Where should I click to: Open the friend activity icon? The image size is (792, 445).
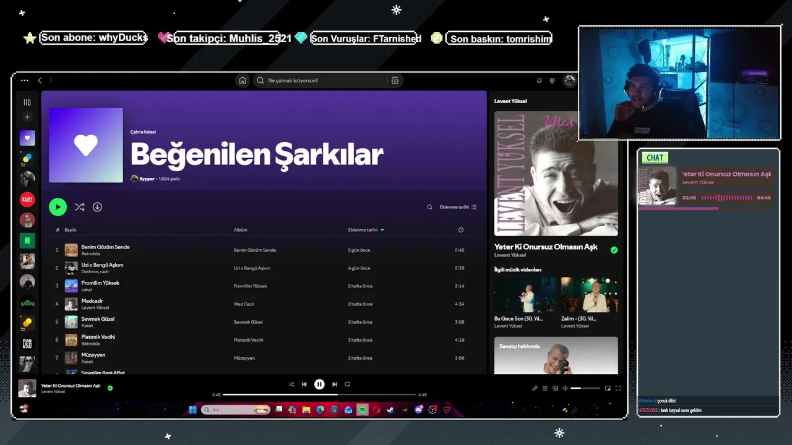point(552,80)
